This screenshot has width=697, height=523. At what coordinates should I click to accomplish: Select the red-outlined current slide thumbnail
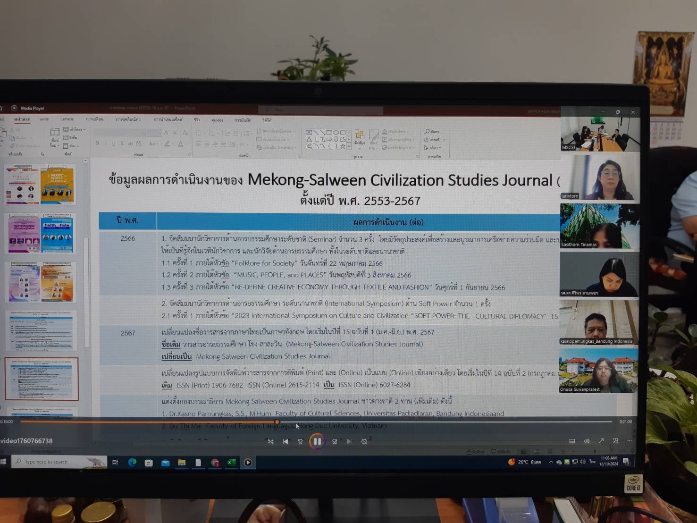coord(42,379)
